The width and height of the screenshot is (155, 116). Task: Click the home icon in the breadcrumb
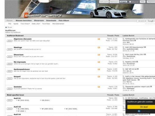[x=6, y=27]
